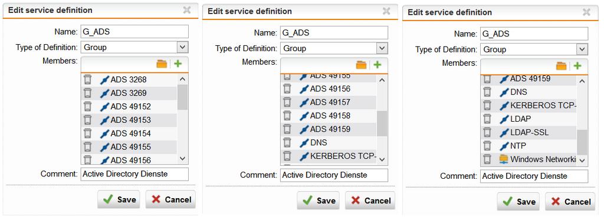Click Comment field in left dialog
This screenshot has height=217, width=604.
pyautogui.click(x=134, y=174)
